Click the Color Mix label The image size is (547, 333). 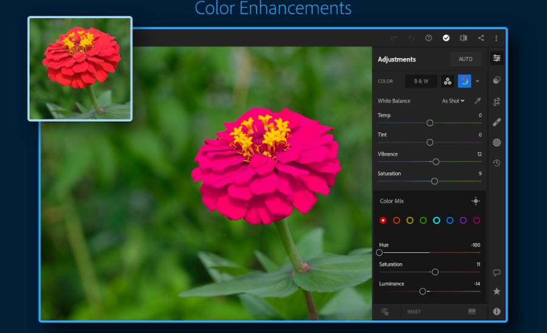coord(392,201)
